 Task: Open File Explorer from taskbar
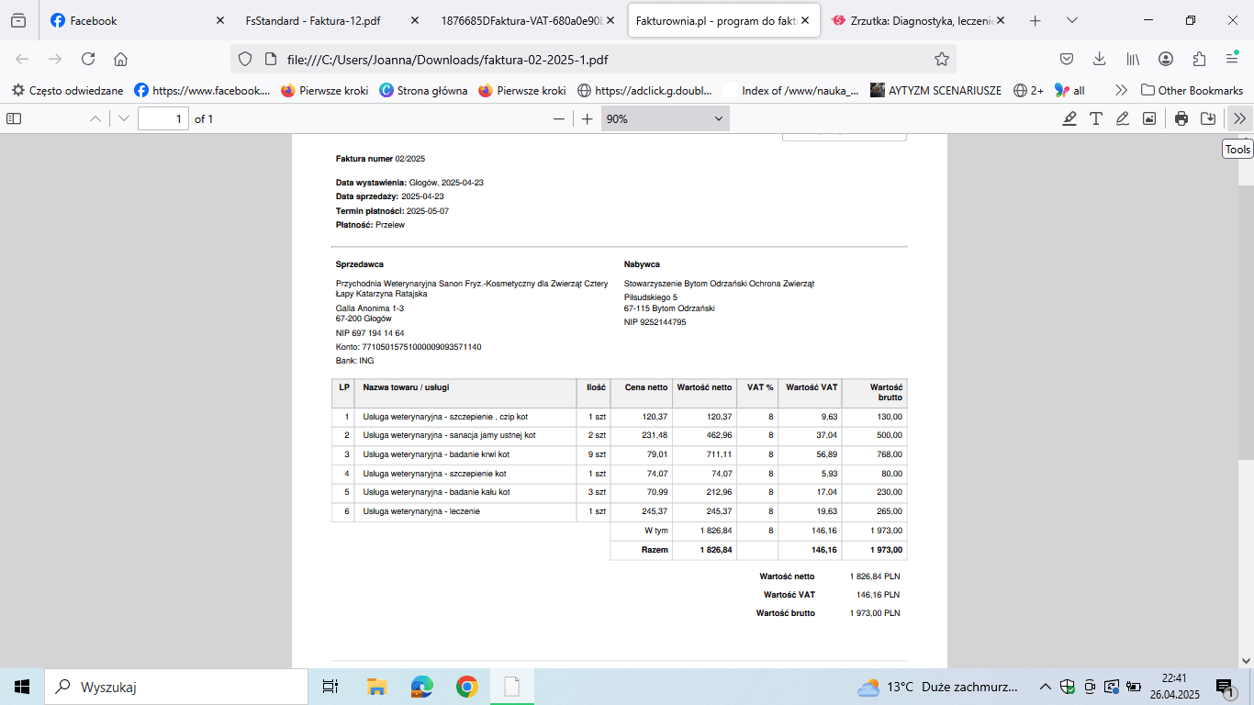point(376,687)
